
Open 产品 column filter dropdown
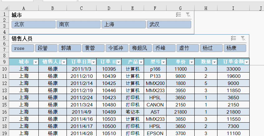click(x=141, y=62)
